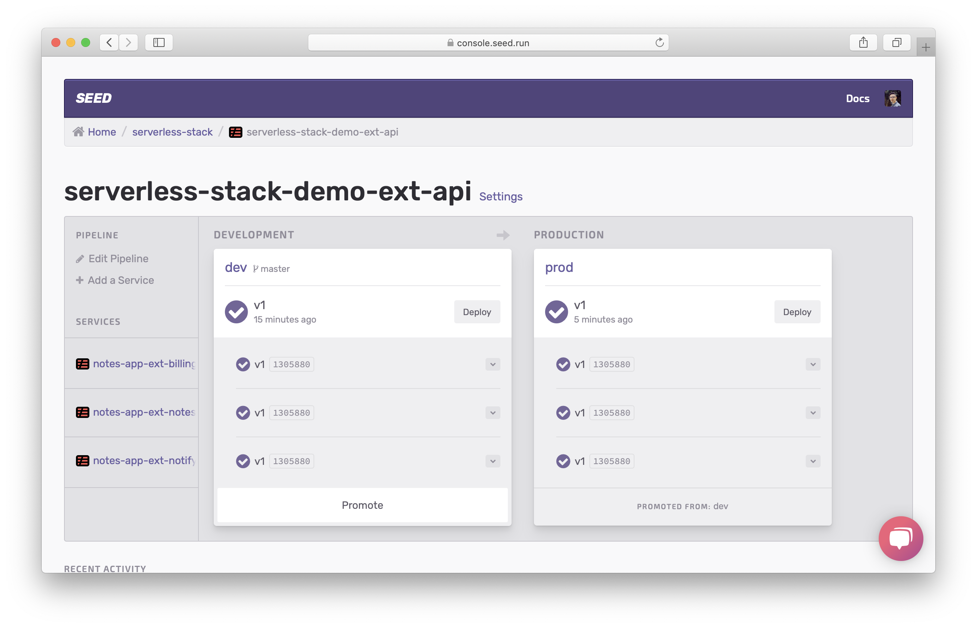977x628 pixels.
Task: Expand second service build dropdown in prod
Action: 812,413
